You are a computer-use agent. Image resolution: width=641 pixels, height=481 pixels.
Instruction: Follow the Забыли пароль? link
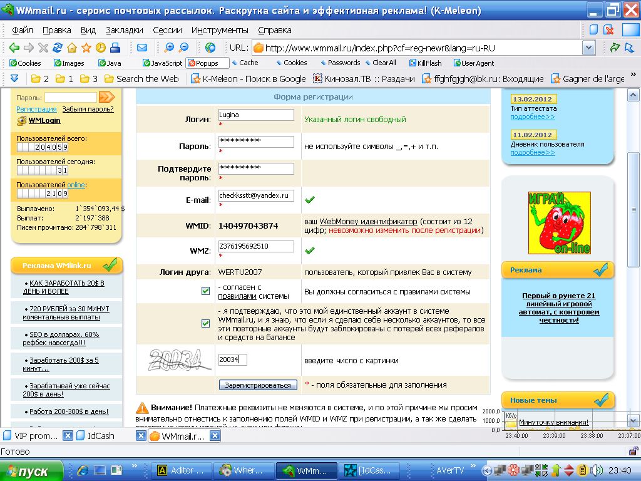88,109
